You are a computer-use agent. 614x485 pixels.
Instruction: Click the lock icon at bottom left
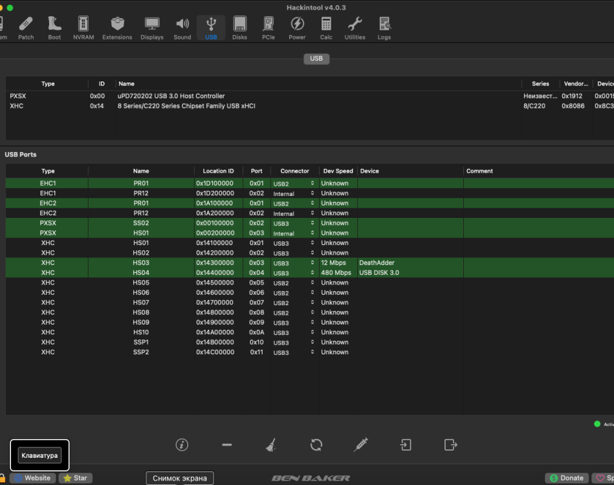(2, 478)
